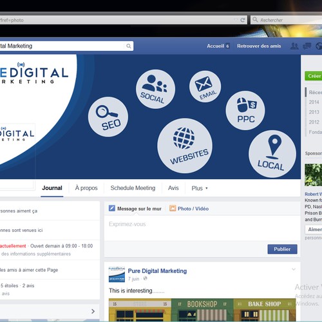Jump to 2012 in the timeline

pyautogui.click(x=314, y=122)
